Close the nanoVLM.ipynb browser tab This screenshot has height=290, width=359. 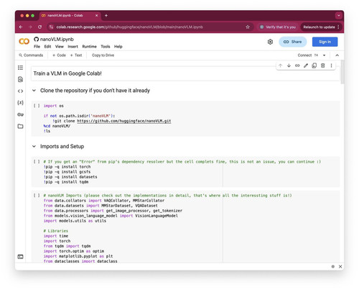(96, 16)
